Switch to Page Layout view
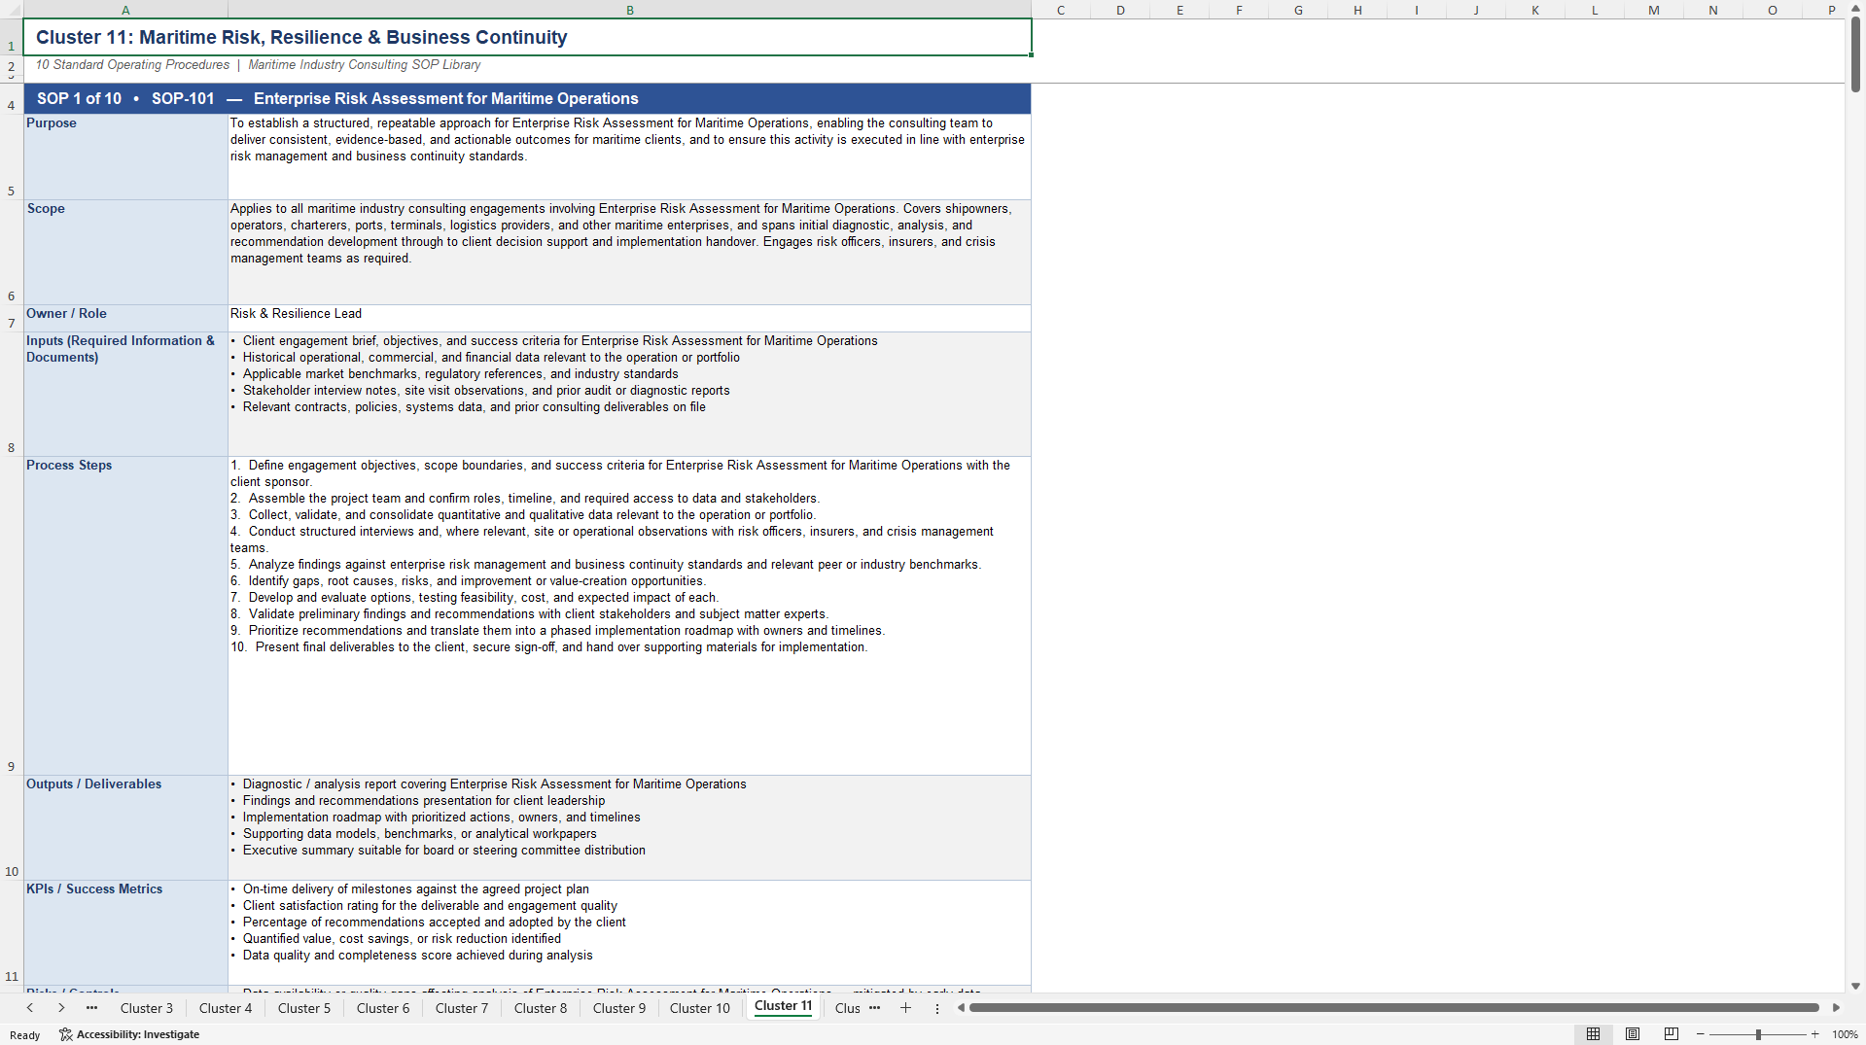This screenshot has width=1866, height=1045. click(x=1633, y=1034)
